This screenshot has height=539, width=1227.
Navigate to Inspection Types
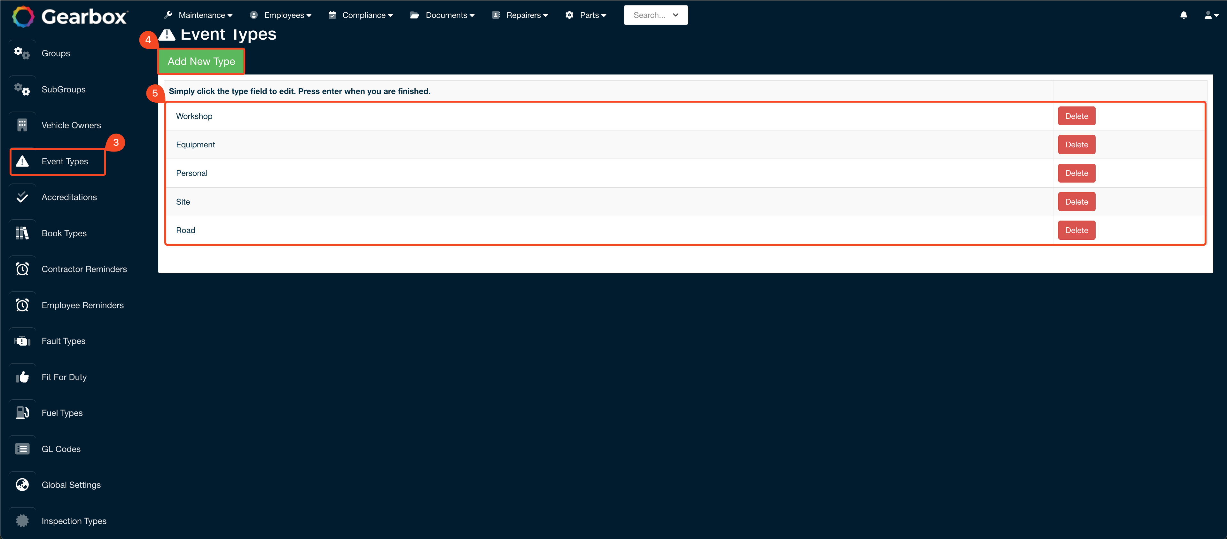pyautogui.click(x=74, y=521)
